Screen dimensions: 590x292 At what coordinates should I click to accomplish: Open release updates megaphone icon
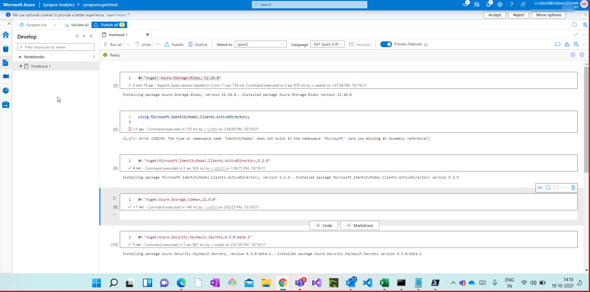[466, 5]
